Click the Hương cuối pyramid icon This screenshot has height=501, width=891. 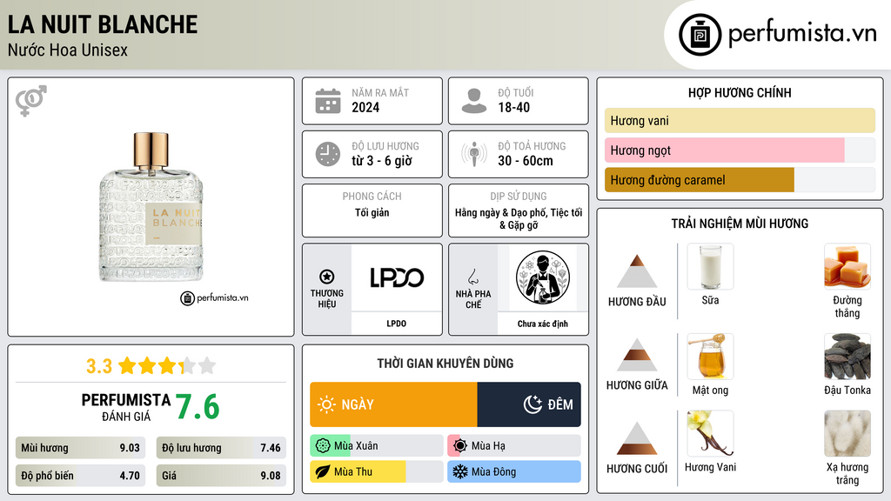coord(637,438)
